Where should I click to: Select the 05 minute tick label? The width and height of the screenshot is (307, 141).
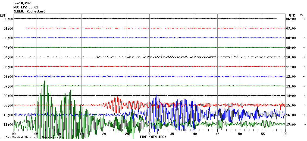click(x=36, y=134)
